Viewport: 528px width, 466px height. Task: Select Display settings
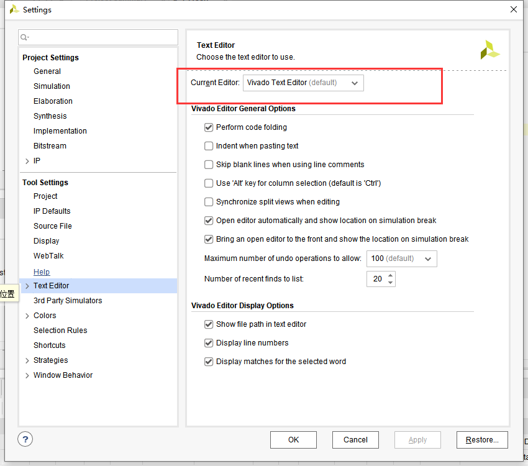tap(47, 241)
